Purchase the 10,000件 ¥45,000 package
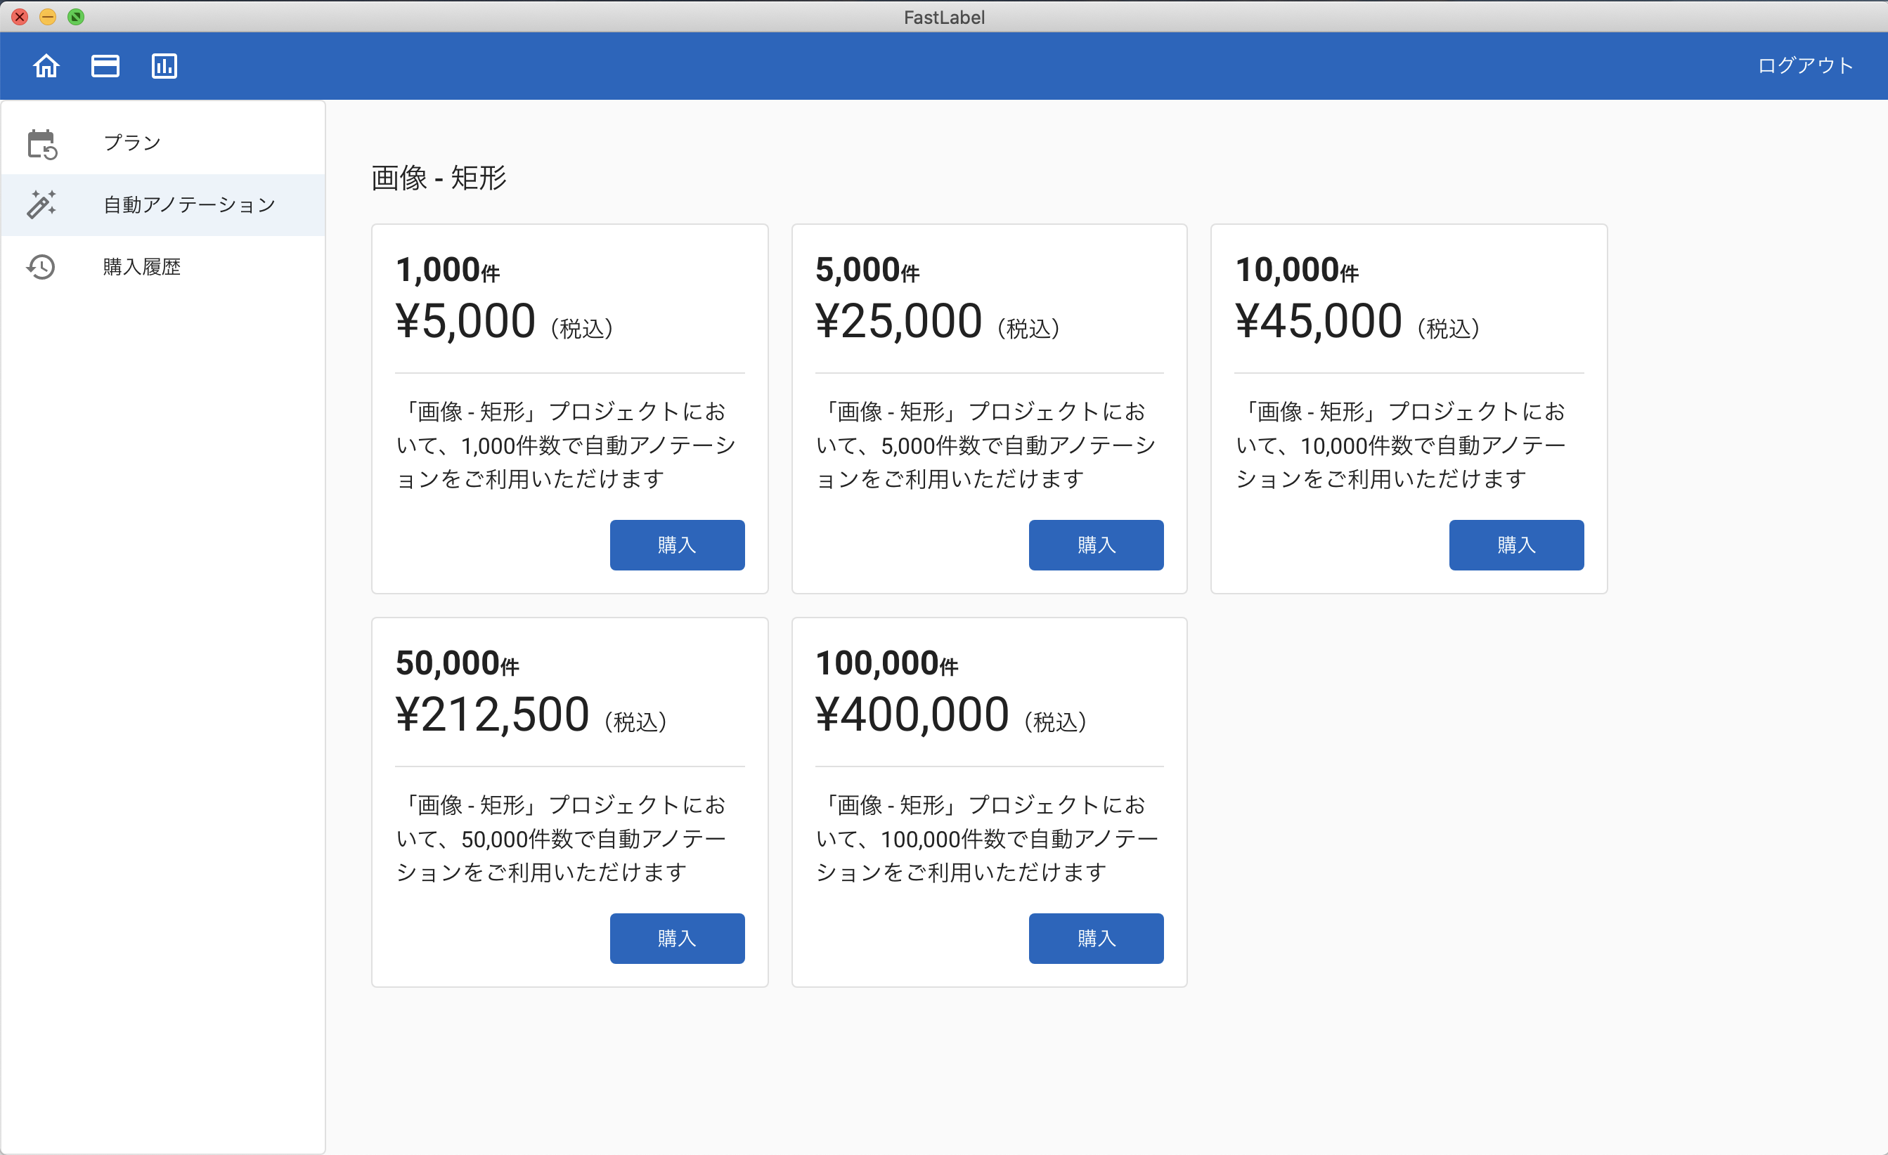1888x1155 pixels. coord(1515,544)
